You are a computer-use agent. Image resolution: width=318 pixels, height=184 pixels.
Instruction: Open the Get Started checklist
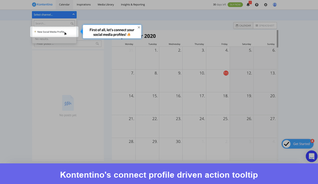point(297,144)
